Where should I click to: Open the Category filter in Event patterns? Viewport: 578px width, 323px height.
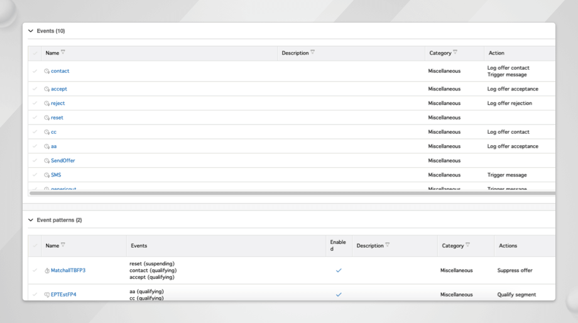[x=467, y=245]
